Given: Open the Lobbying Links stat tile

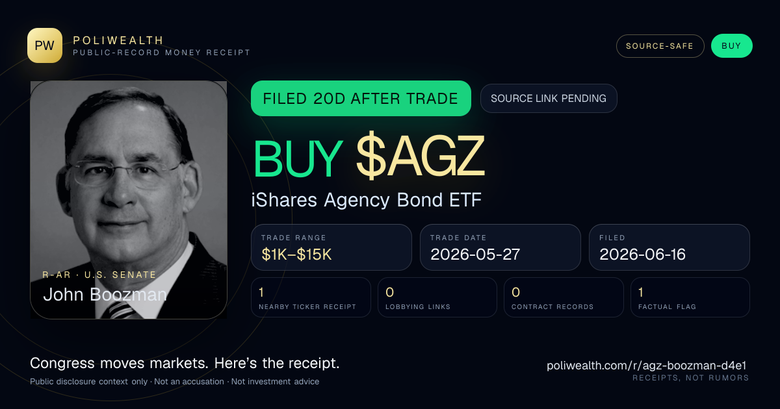Looking at the screenshot, I should point(437,297).
